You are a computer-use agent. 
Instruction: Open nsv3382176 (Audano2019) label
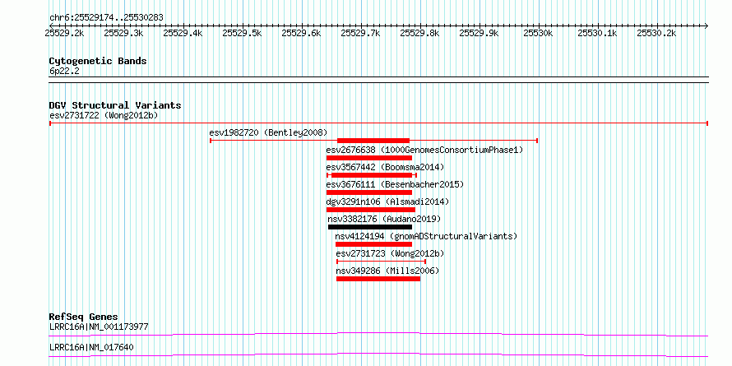(x=384, y=219)
